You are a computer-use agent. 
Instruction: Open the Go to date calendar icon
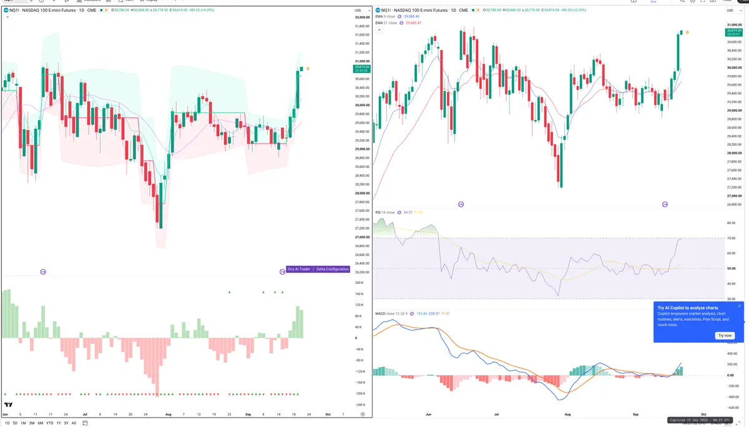[x=84, y=423]
